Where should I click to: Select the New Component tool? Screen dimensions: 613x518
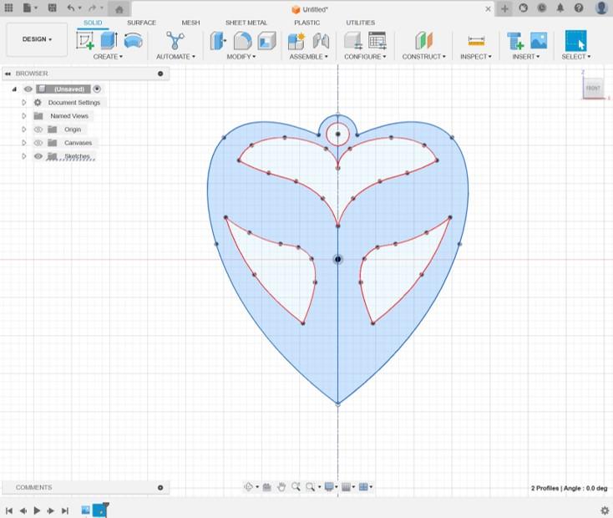pos(296,41)
